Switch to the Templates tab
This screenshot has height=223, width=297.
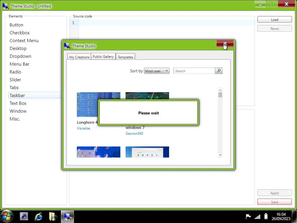point(125,57)
